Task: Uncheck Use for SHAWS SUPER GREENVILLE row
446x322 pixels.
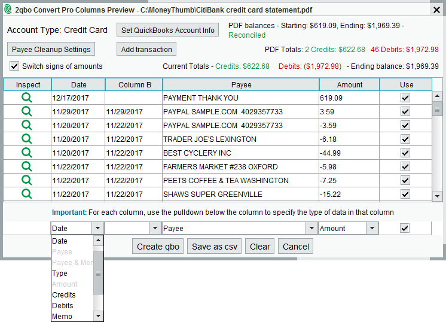Action: 405,194
